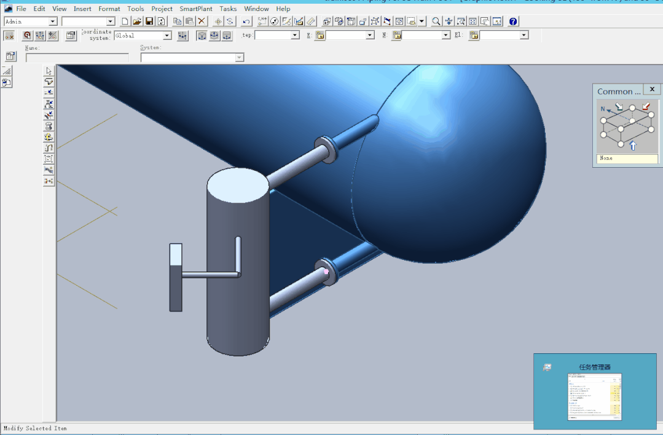This screenshot has height=435, width=663.
Task: Open the Format menu
Action: click(x=109, y=9)
